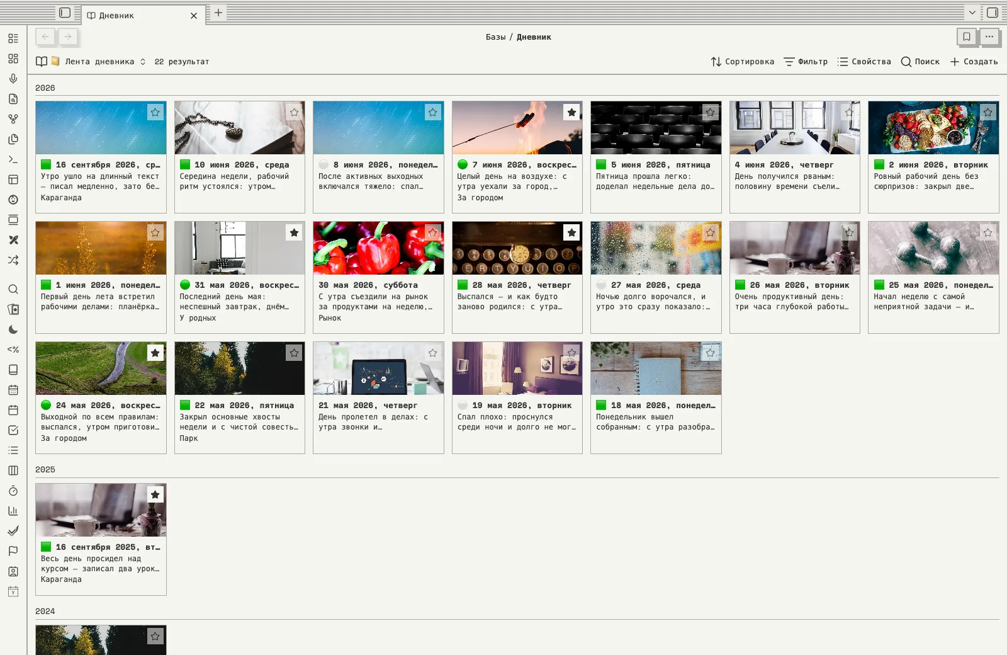Toggle the right sidebar panel icon
The image size is (1007, 655).
993,13
